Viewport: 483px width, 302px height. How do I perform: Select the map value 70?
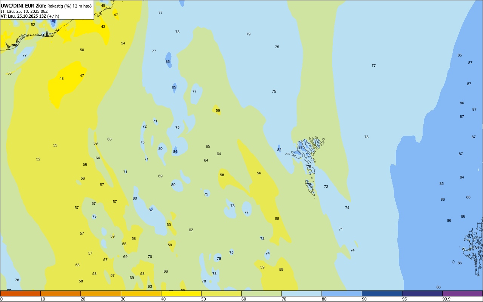(x=150, y=257)
